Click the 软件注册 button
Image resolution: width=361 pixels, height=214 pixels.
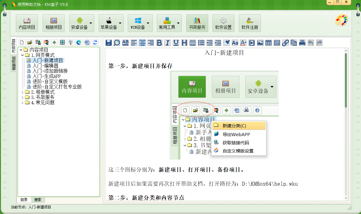click(x=250, y=23)
